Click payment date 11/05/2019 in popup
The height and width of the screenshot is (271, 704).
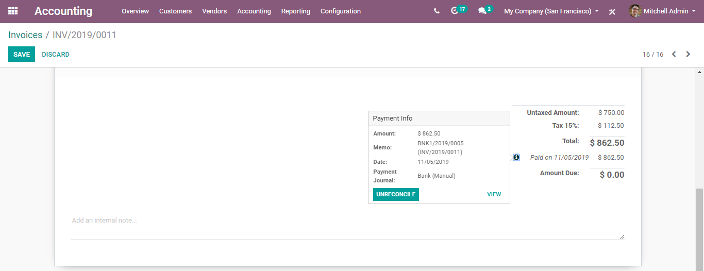click(433, 162)
